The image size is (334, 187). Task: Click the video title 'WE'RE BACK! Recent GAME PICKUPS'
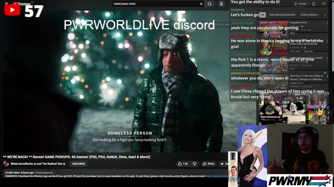[x=77, y=157]
